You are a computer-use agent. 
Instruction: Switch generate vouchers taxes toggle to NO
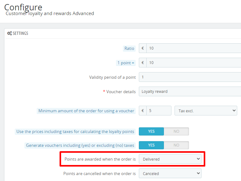pyautogui.click(x=176, y=145)
